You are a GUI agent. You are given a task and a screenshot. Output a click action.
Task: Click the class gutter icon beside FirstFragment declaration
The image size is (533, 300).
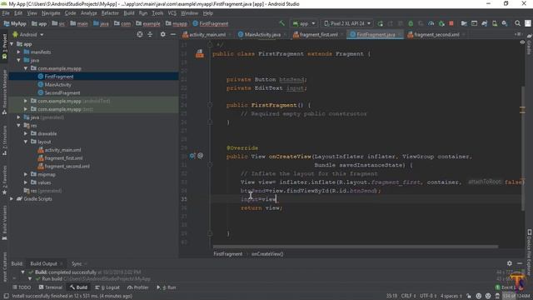point(200,53)
